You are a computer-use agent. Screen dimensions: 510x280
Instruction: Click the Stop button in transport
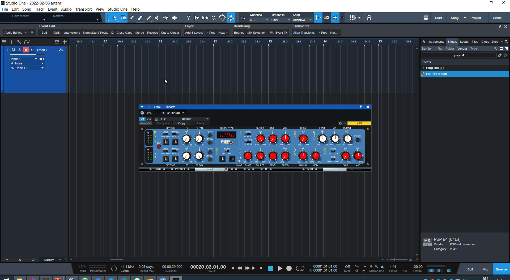coord(270,268)
